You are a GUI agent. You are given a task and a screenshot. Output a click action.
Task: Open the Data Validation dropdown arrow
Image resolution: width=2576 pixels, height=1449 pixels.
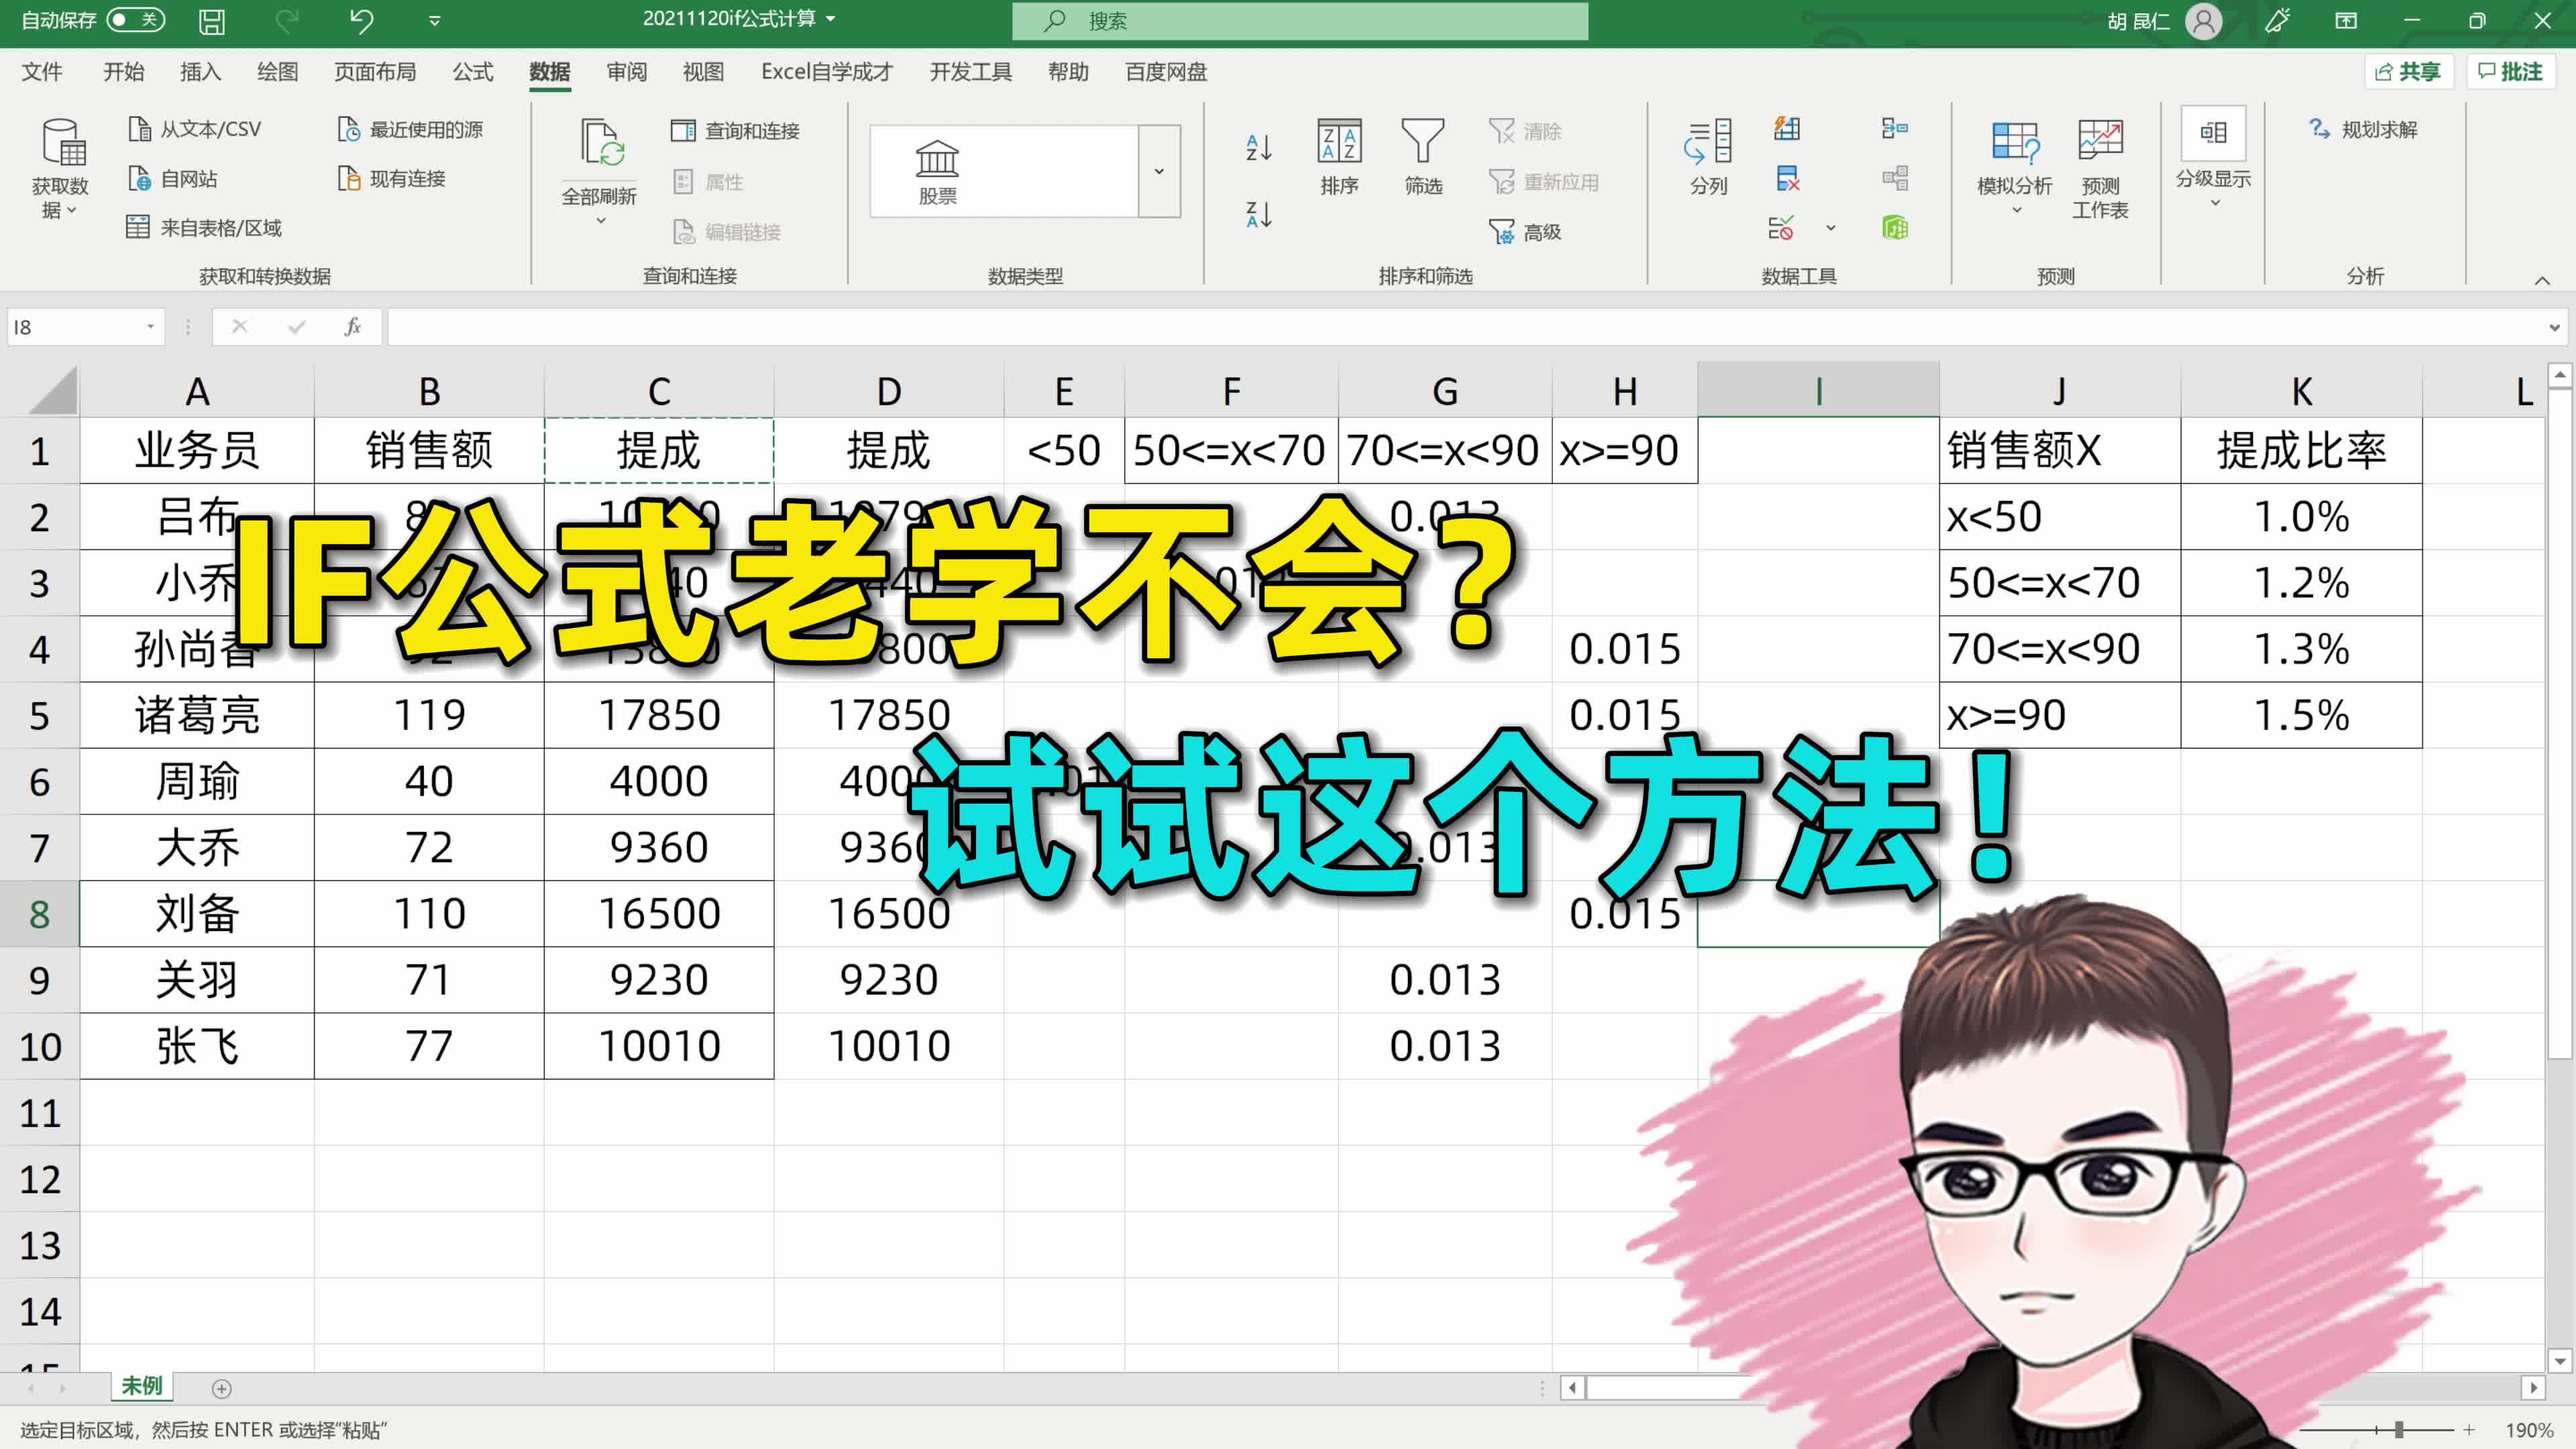tap(1831, 228)
